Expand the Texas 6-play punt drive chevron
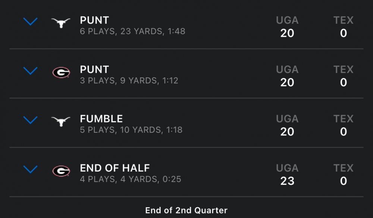373x218 pixels. [x=30, y=22]
